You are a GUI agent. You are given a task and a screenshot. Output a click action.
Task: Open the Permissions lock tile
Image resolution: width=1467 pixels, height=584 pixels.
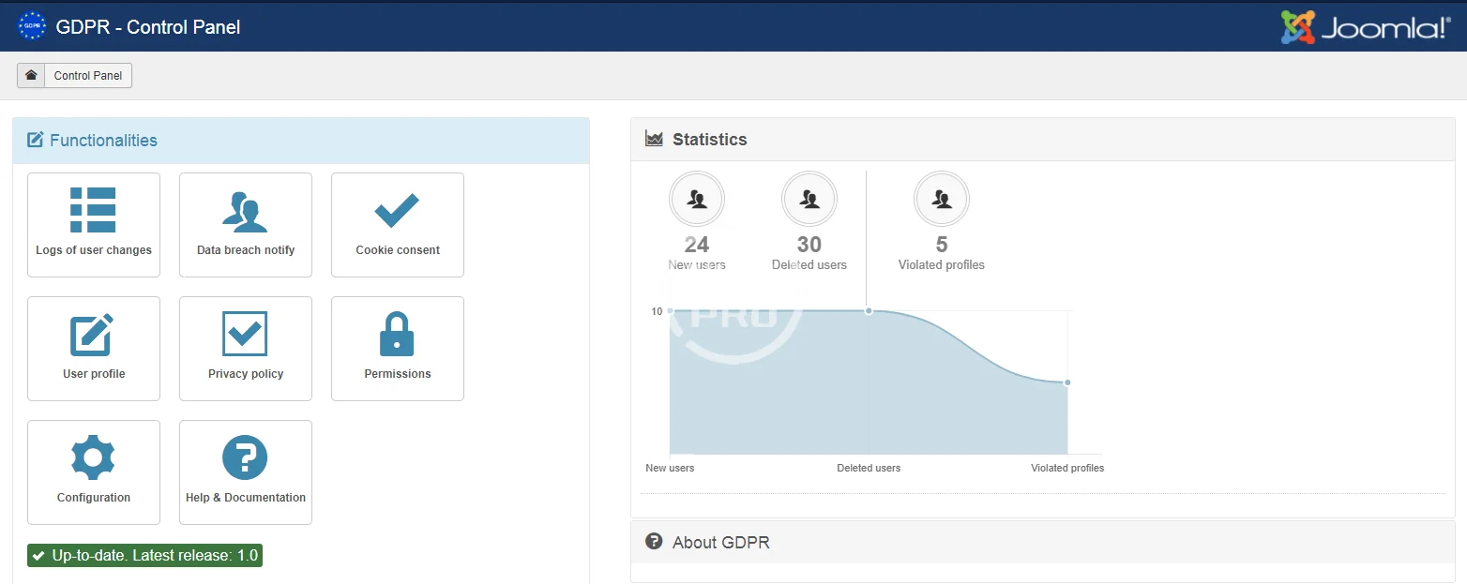398,348
